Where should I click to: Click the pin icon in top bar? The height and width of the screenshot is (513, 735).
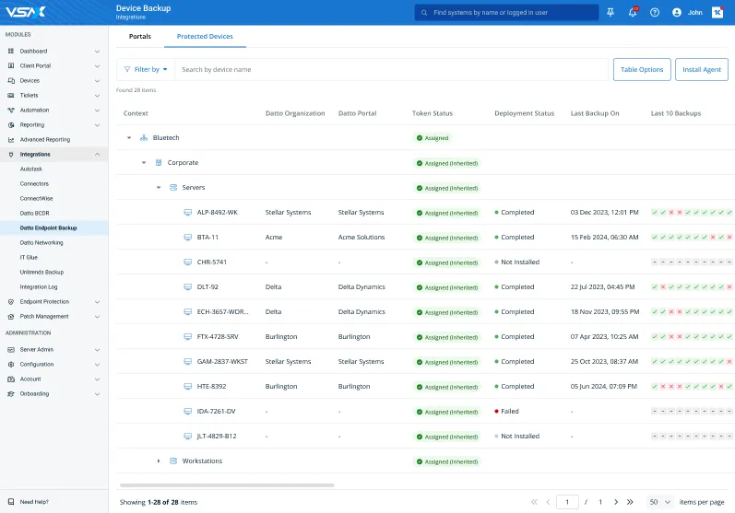point(611,13)
